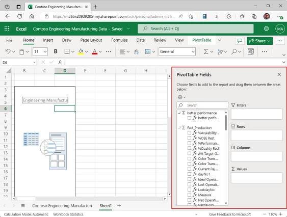Check the better perfo... field
The width and height of the screenshot is (287, 217).
pyautogui.click(x=189, y=118)
